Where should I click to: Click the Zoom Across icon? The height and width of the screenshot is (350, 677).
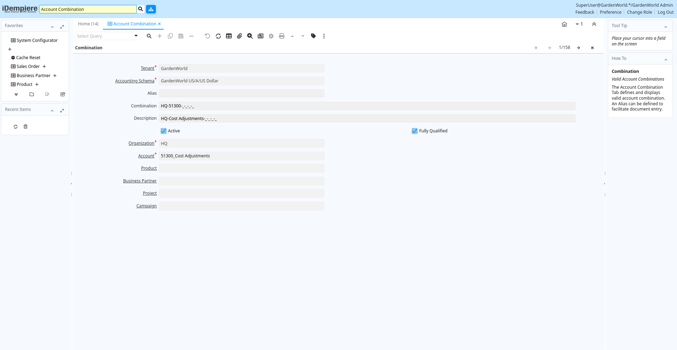tap(250, 36)
